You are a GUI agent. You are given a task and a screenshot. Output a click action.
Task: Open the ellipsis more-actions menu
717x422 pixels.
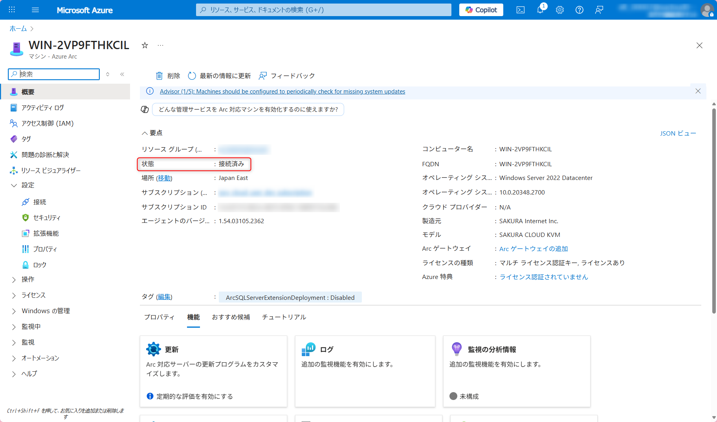160,45
